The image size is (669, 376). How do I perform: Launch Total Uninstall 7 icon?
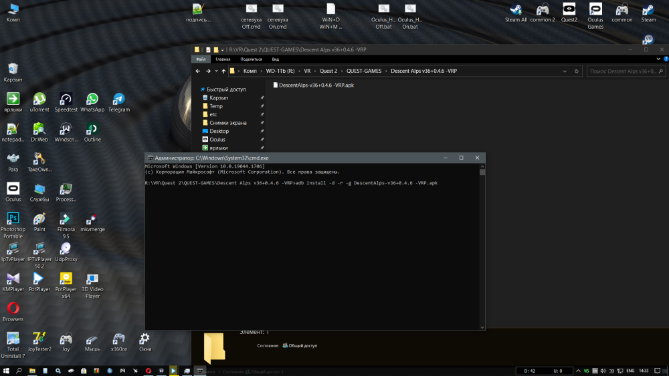(13, 345)
